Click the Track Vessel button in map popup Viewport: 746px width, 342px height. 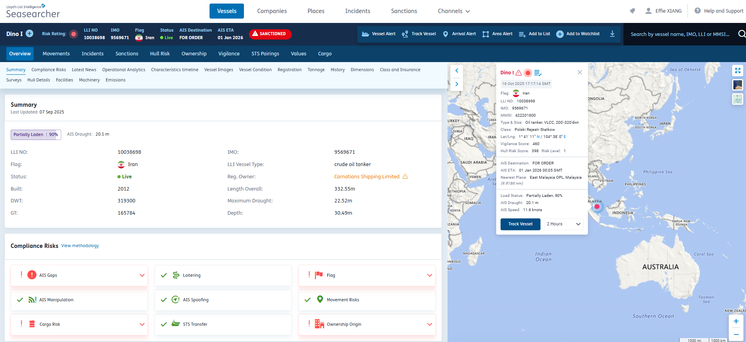coord(520,224)
